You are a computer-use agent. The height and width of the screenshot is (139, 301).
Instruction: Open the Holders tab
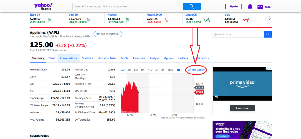[x=183, y=58]
